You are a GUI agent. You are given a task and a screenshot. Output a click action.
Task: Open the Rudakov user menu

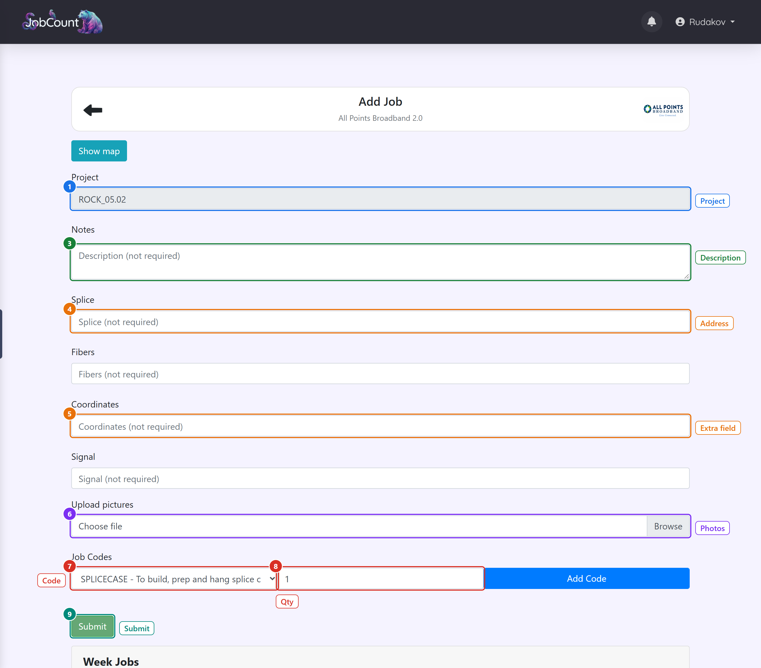coord(705,22)
